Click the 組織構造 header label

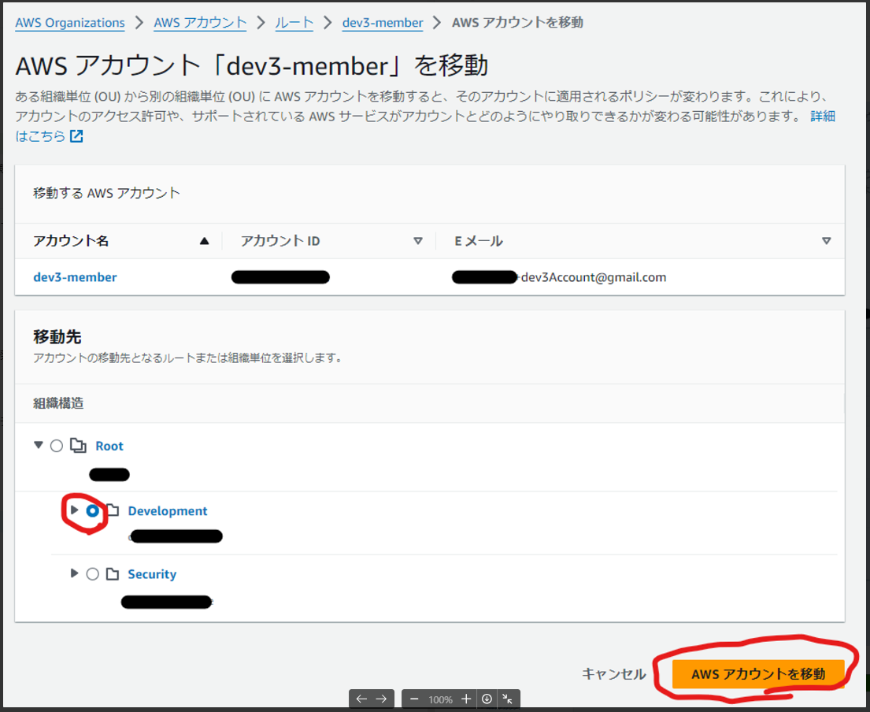coord(58,403)
